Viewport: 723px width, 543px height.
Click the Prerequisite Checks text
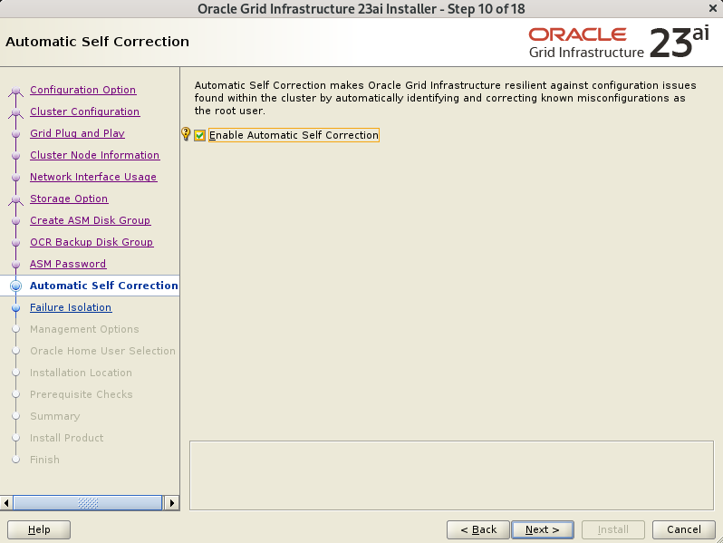(x=82, y=394)
